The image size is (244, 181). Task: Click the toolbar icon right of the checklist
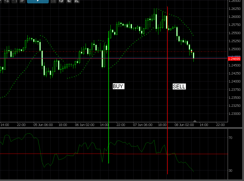(61, 1)
